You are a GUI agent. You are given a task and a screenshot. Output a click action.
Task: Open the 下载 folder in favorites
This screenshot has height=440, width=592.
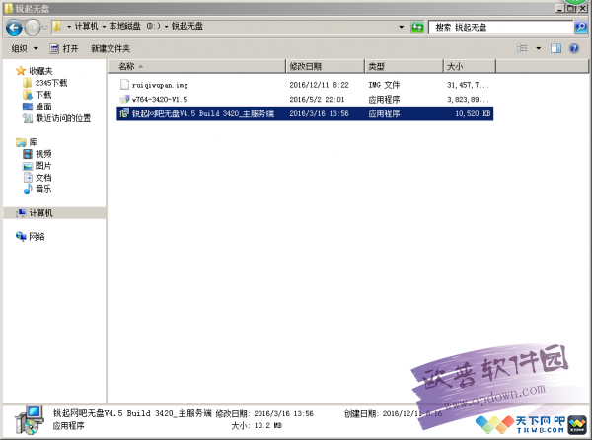coord(43,95)
